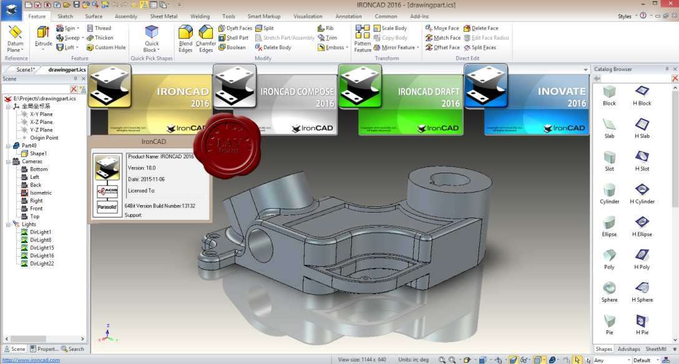Choose the Cylinder shape from Catalog Browser
The width and height of the screenshot is (679, 364).
609,190
